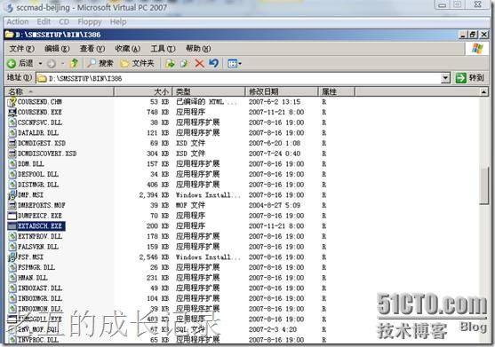This screenshot has width=495, height=347.
Task: Select the DCMDISCOVERY.XSD file icon
Action: point(12,154)
